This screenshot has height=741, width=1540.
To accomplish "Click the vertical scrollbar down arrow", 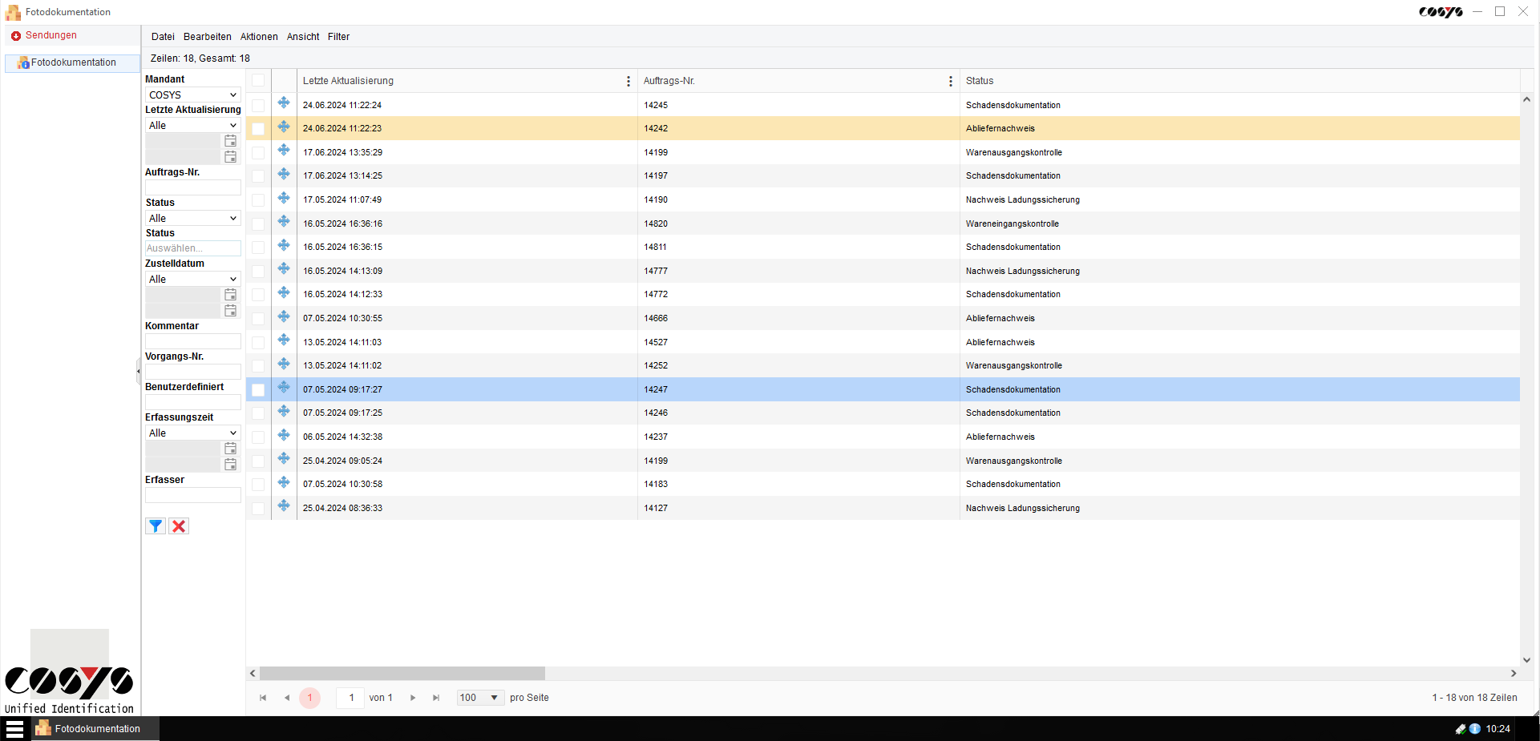I will pyautogui.click(x=1526, y=660).
